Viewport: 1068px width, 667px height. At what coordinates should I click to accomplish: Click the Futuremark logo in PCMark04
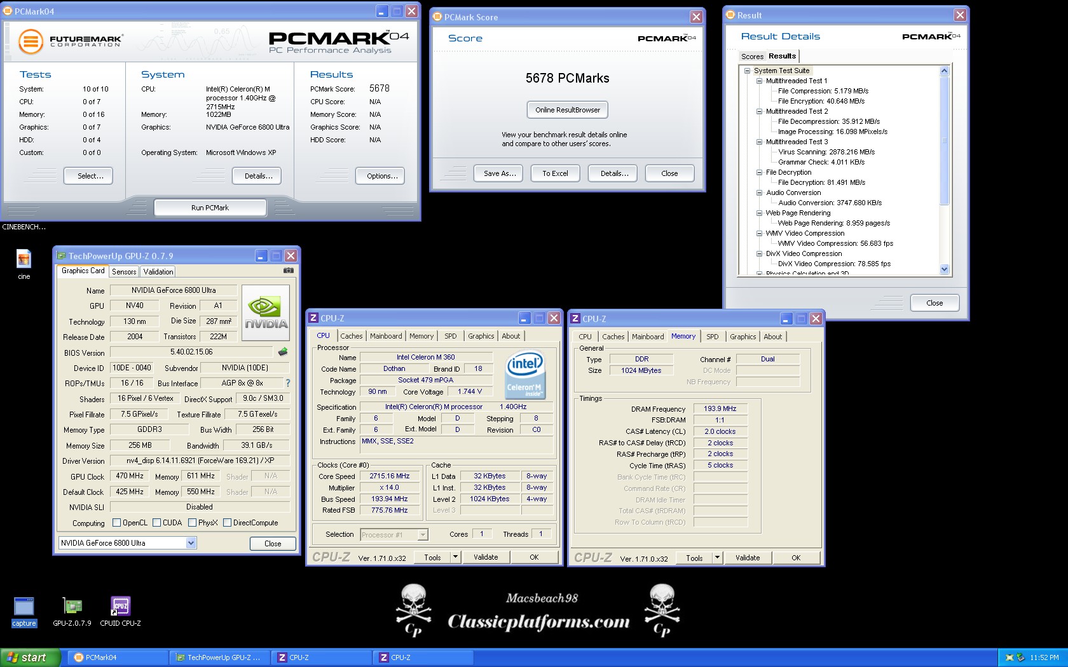coord(70,42)
